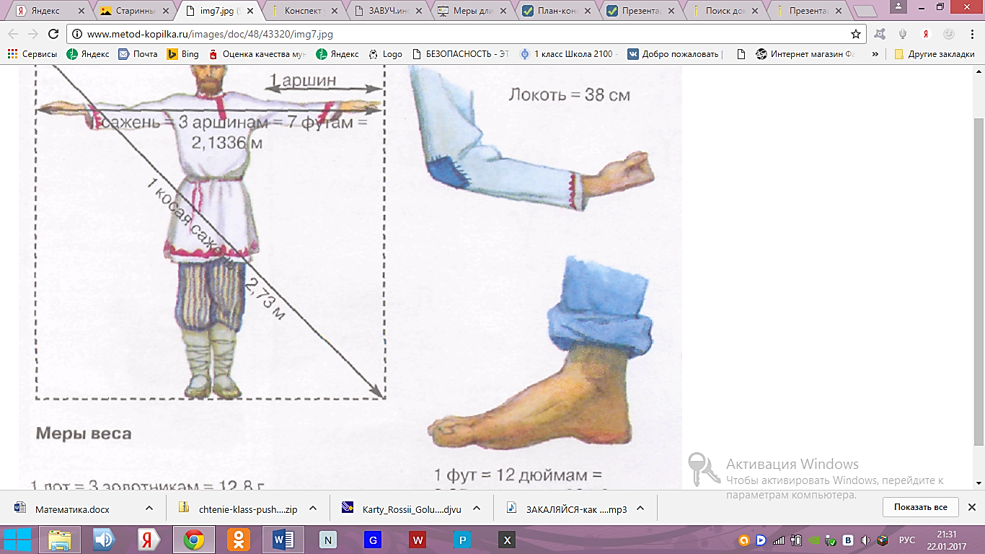Close the downloads bar
Screen dimensions: 985x554
pos(971,507)
